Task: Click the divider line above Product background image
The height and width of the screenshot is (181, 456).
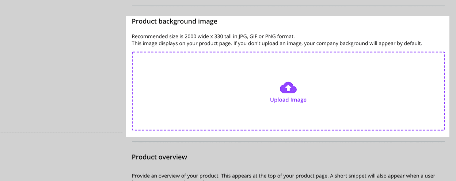Action: (288, 6)
